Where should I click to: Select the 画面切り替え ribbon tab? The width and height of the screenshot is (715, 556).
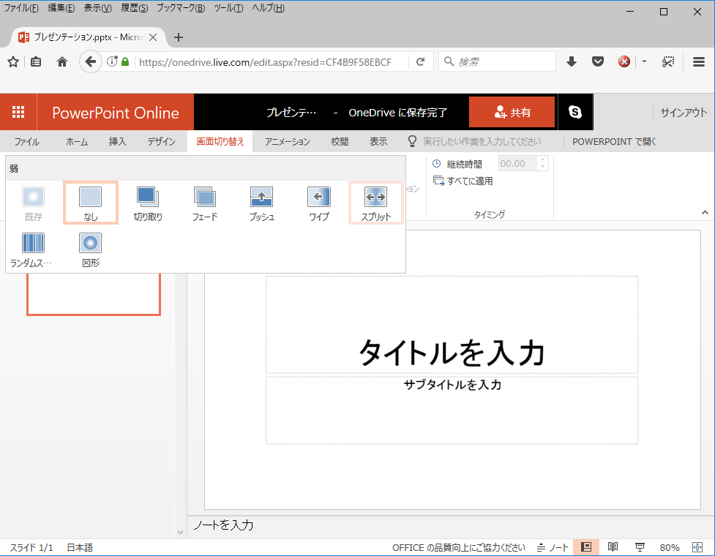(220, 142)
